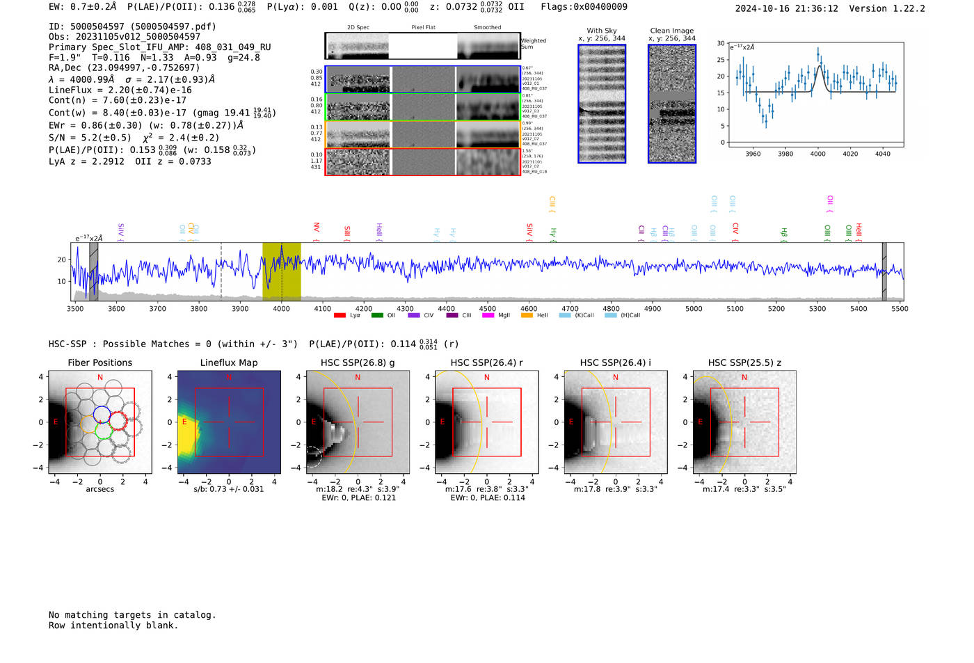Click the Primary Spec_Slot_IFU_AMP text line

tap(160, 47)
